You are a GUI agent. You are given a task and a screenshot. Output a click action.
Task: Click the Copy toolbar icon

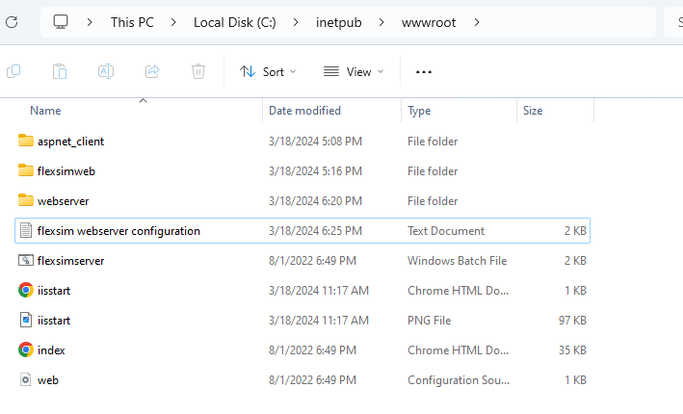(x=13, y=71)
